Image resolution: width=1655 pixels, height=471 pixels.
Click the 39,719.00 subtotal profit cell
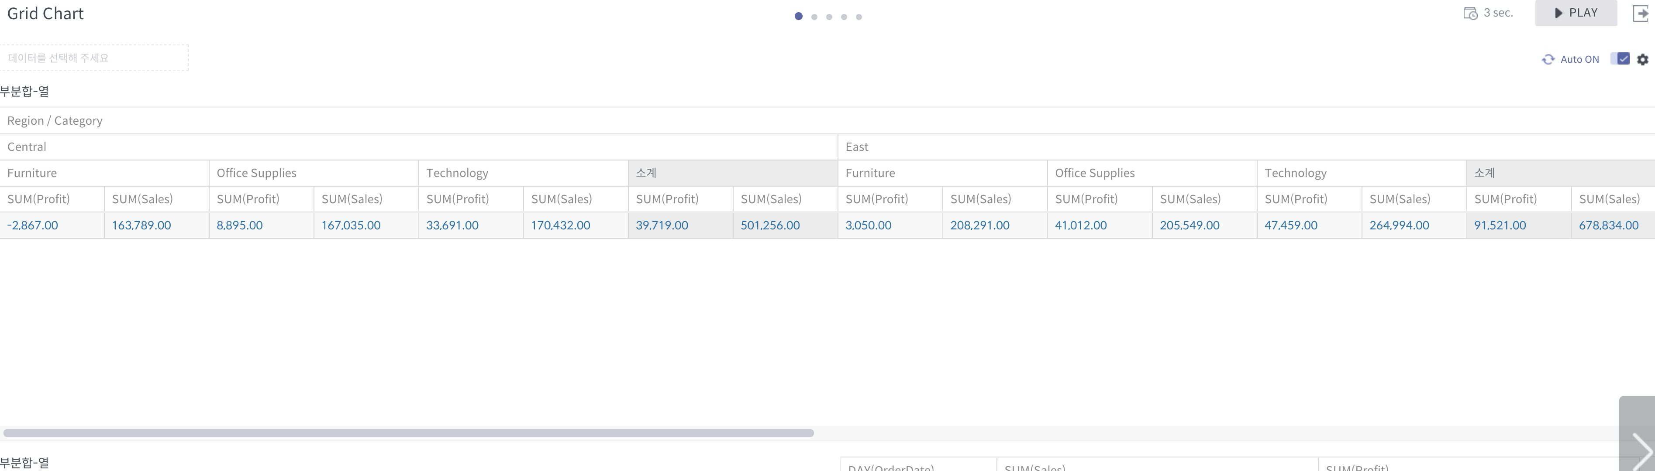[x=680, y=225]
